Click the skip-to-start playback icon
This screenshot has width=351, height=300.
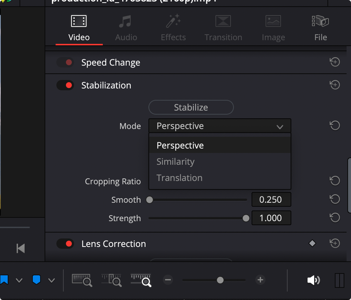coord(20,248)
